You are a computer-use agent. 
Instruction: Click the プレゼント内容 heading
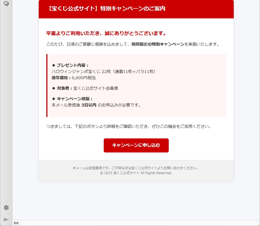(x=70, y=65)
